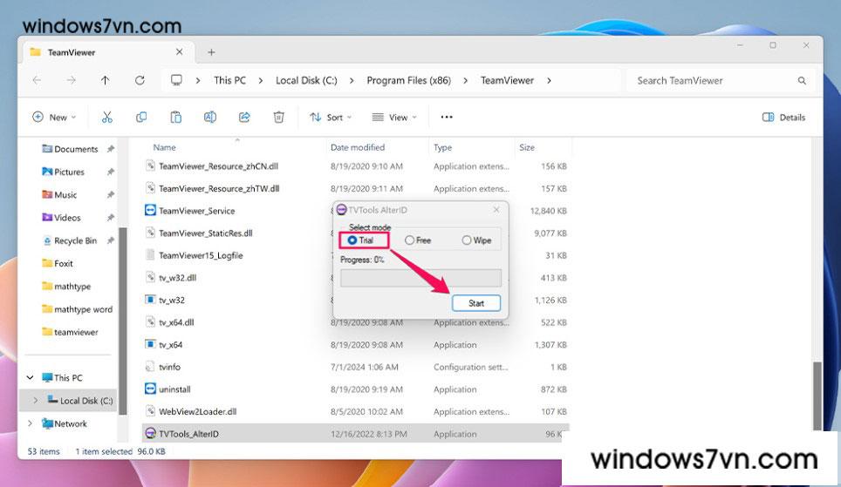Sort by the Name column header
Viewport: 841px width, 487px height.
click(x=164, y=147)
